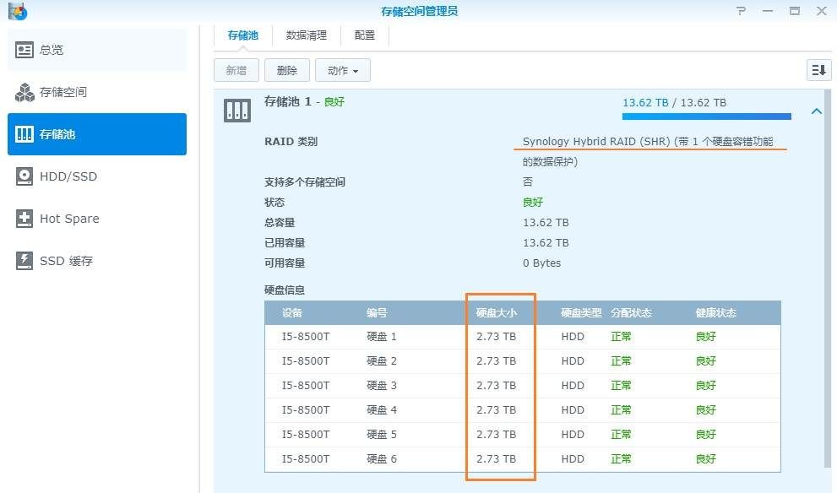Select the 硬盘 3 row in disk table
This screenshot has width=837, height=493.
click(522, 386)
